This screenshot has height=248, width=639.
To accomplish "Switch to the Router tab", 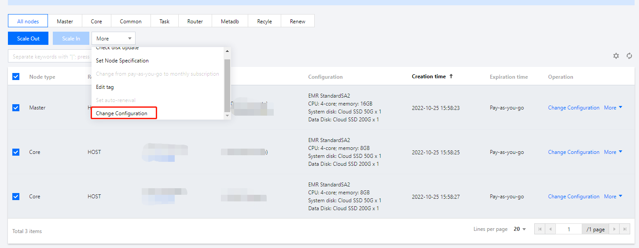I will [x=195, y=21].
